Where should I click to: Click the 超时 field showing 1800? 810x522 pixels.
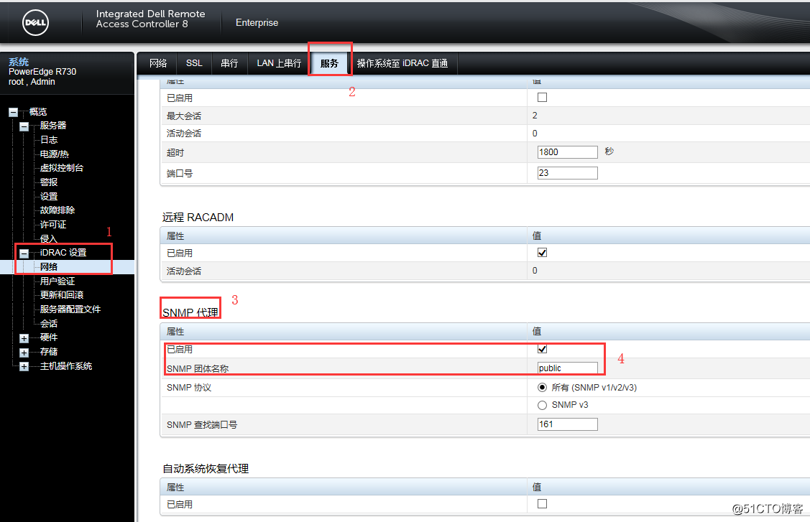(567, 152)
